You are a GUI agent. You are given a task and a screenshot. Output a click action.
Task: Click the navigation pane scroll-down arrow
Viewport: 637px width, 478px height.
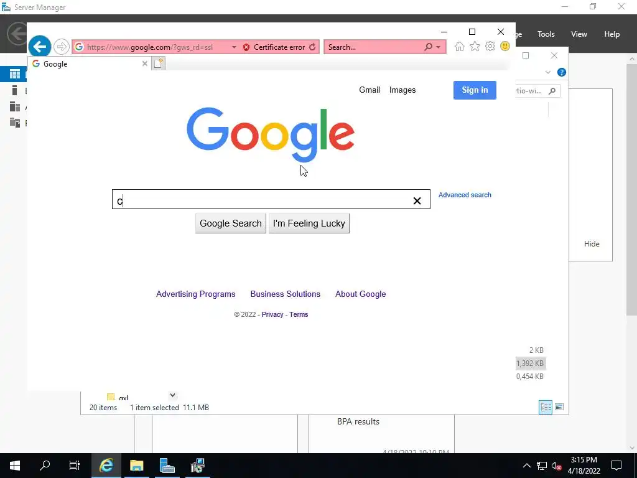point(173,395)
